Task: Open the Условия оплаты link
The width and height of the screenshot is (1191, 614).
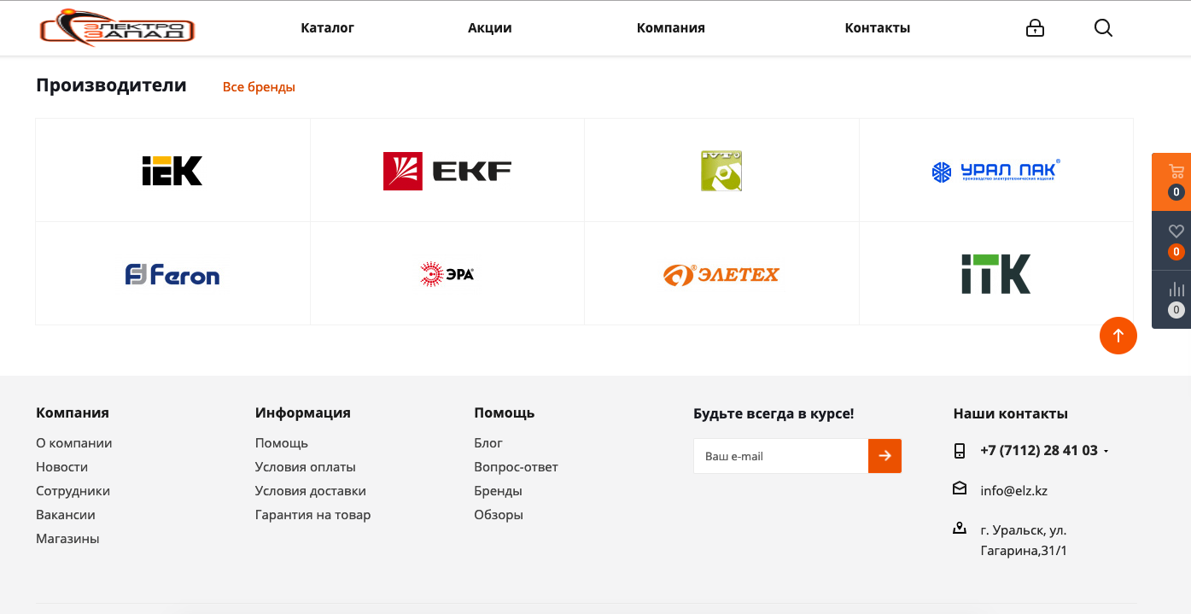Action: tap(306, 467)
